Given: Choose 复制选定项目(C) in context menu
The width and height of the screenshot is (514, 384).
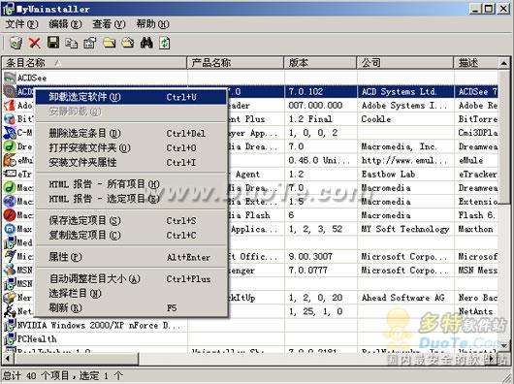Looking at the screenshot, I should [131, 236].
